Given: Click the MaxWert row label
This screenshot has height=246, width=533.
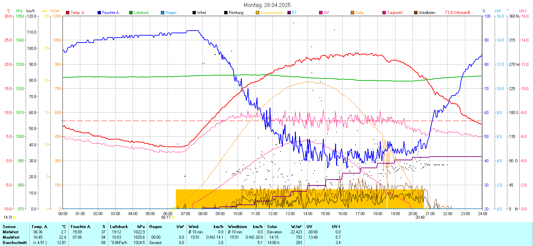Looking at the screenshot, I should [x=11, y=237].
